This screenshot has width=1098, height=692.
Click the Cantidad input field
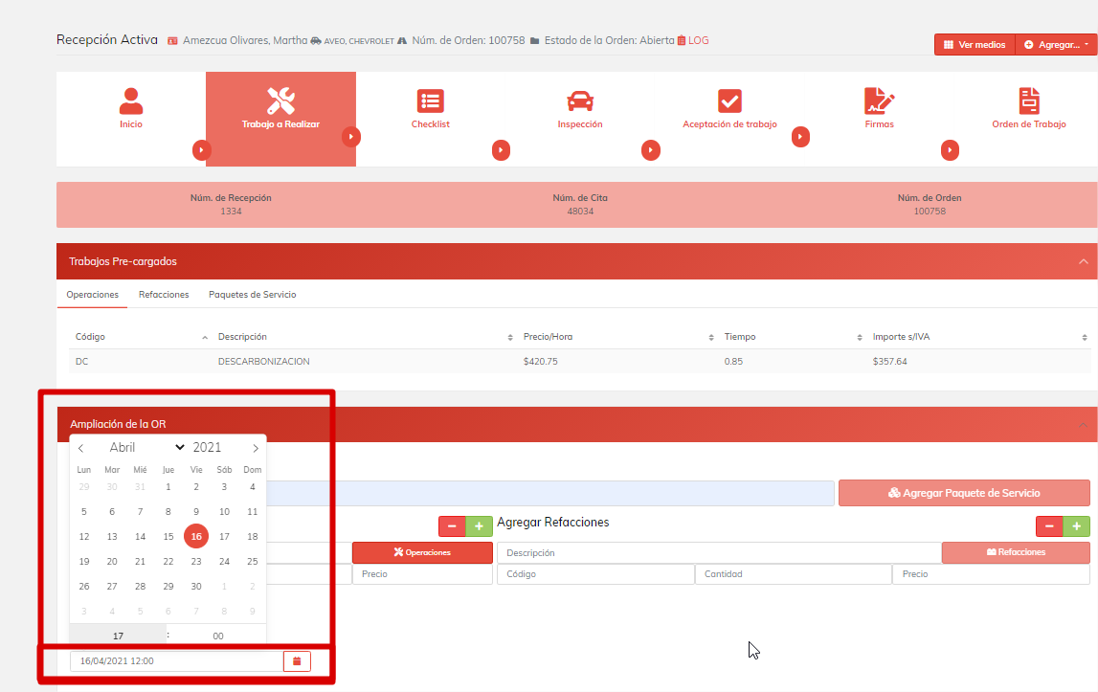coord(793,574)
